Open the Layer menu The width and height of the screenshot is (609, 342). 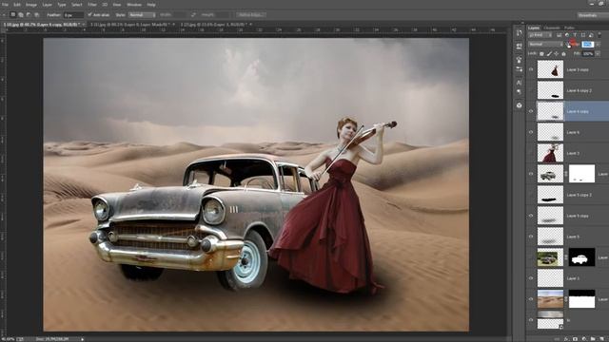pyautogui.click(x=47, y=5)
